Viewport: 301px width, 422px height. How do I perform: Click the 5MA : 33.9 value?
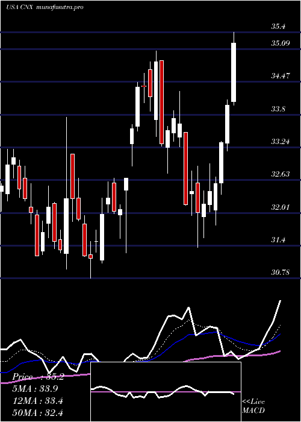pos(35,389)
